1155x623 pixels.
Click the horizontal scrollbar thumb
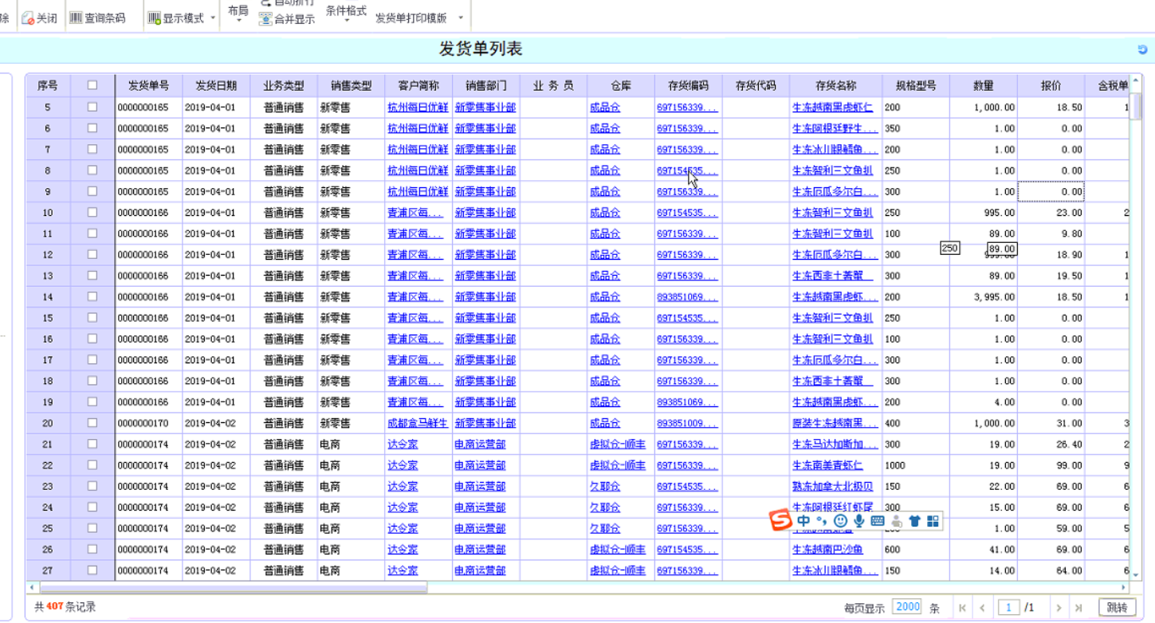click(233, 587)
